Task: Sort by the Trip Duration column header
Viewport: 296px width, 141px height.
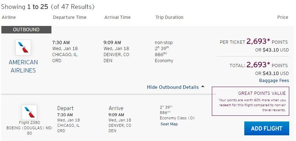Action: (169, 17)
